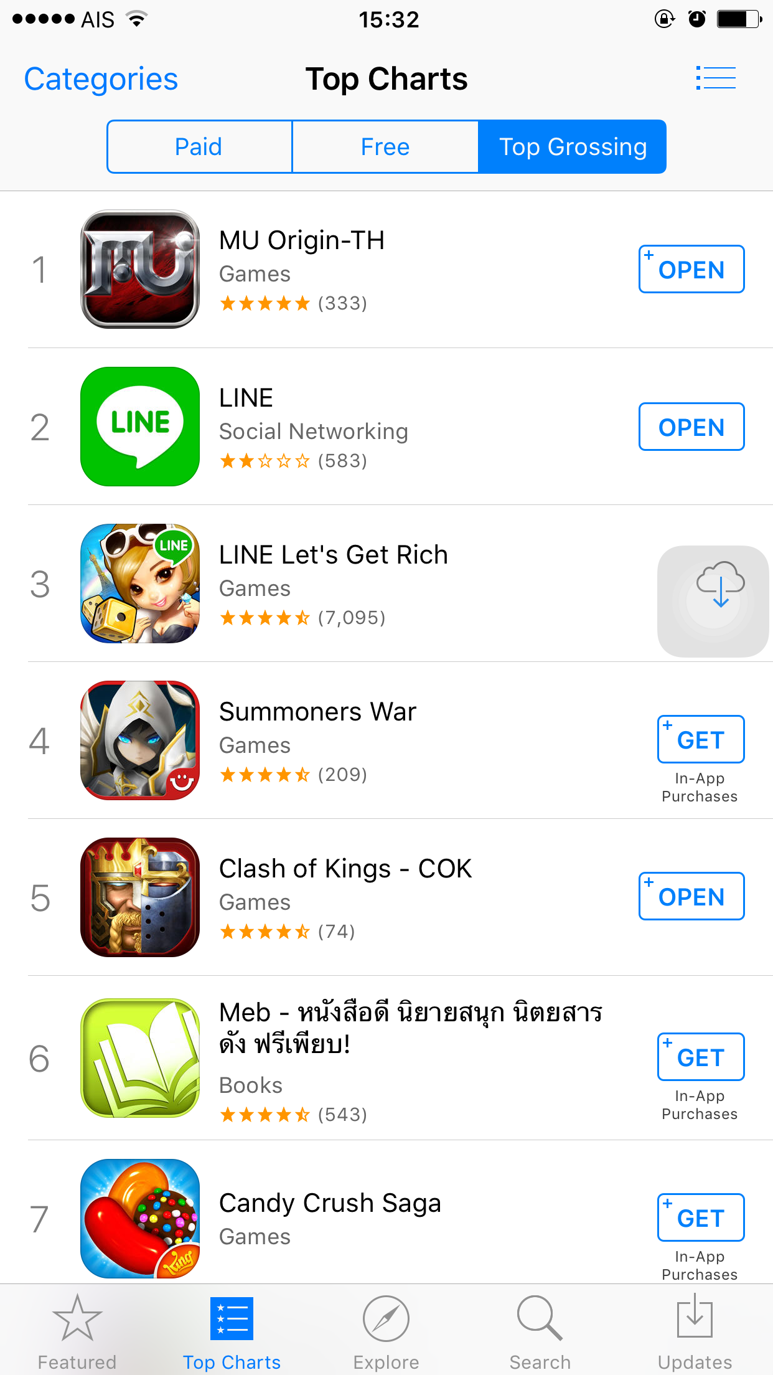The width and height of the screenshot is (773, 1375).
Task: Tap the green LINE app icon
Action: (x=140, y=427)
